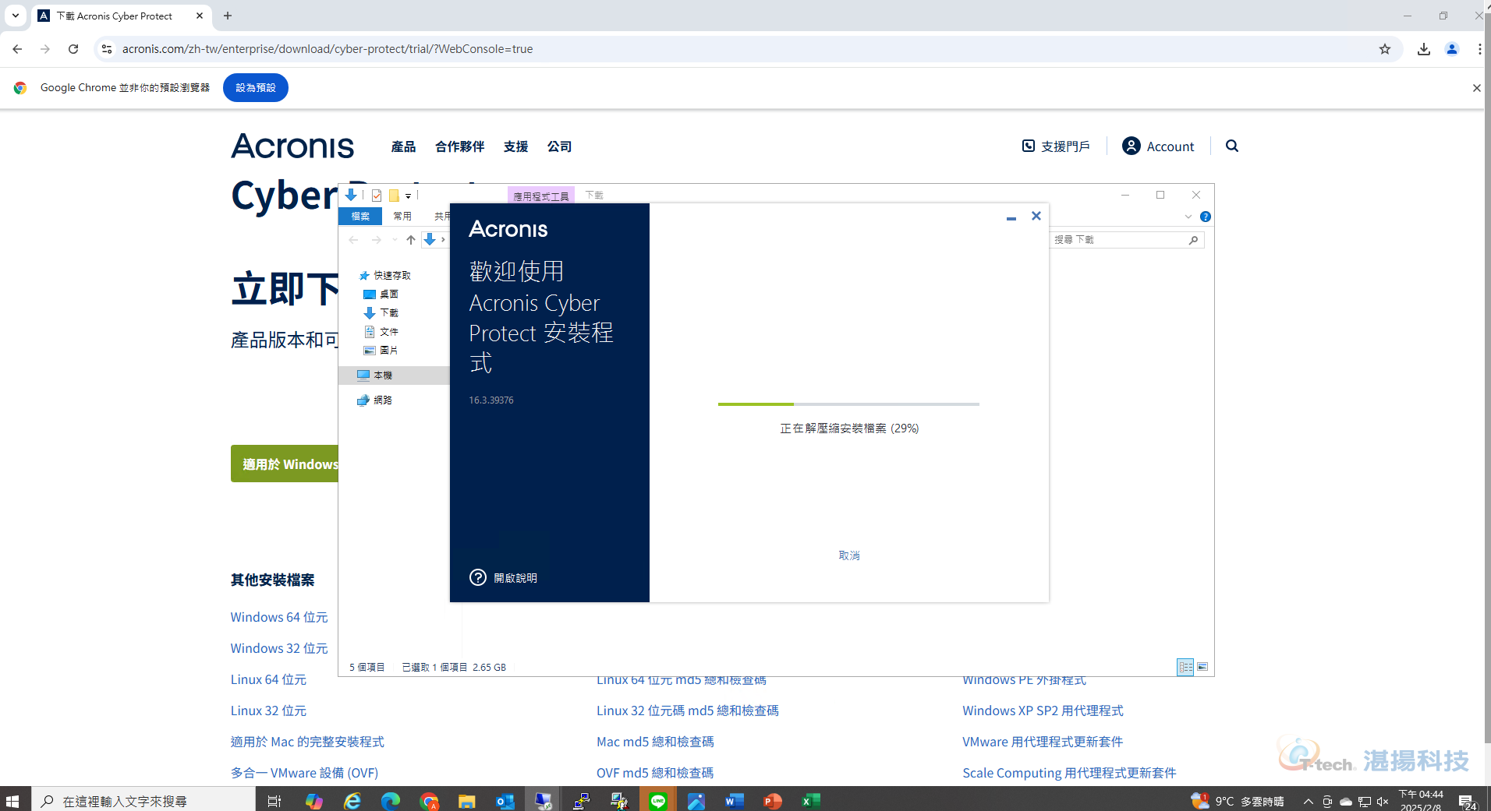
Task: Switch to large icons view in Explorer
Action: (x=1202, y=667)
